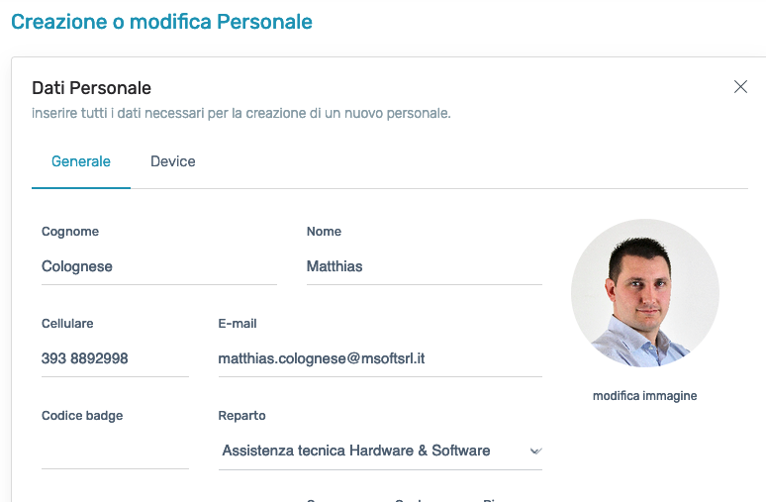Close the Dati Personale panel

[x=740, y=87]
